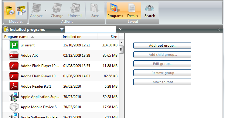Click install date 26/02/2010

[72, 86]
